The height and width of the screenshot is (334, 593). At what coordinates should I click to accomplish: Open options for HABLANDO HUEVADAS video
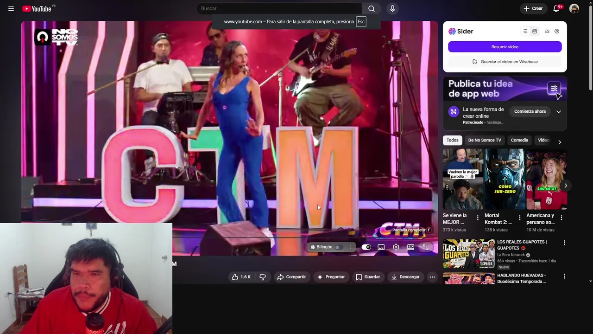[564, 276]
